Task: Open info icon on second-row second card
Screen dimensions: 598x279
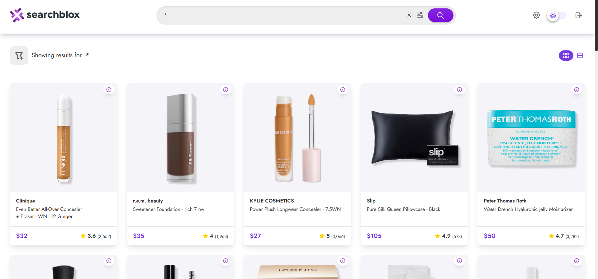Action: pyautogui.click(x=226, y=261)
